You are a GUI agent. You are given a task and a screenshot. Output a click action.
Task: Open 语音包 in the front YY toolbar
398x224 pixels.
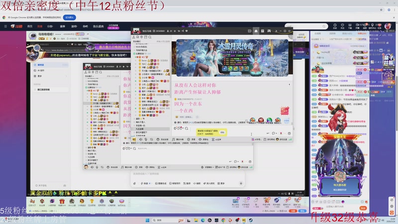click(x=203, y=139)
